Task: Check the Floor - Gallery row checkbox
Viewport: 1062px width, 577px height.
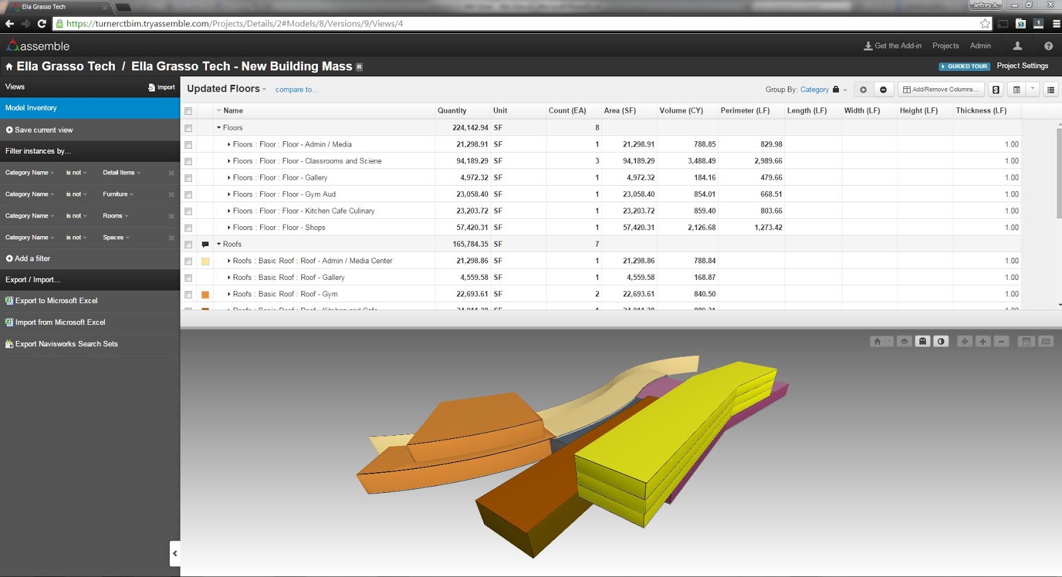Action: 189,178
